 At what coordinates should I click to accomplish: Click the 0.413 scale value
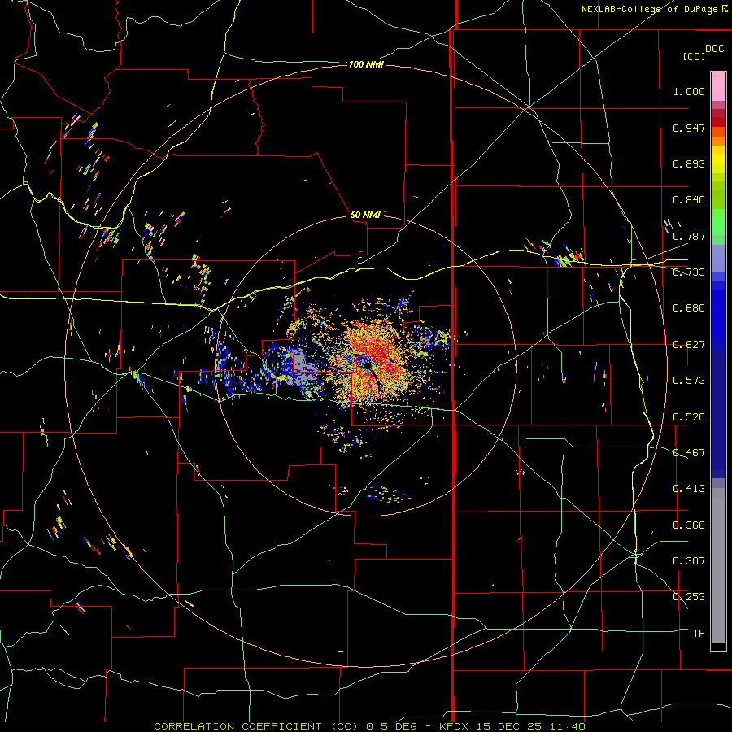[x=689, y=489]
